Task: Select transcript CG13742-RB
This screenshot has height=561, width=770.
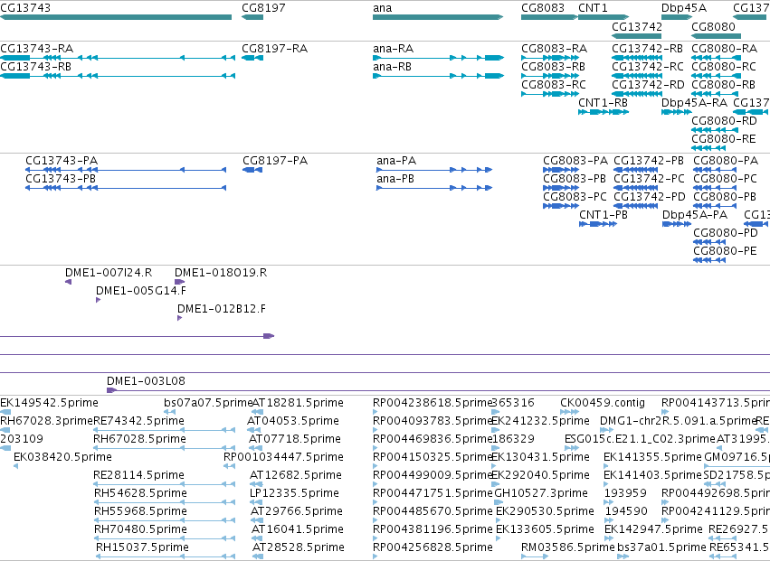Action: click(x=637, y=58)
